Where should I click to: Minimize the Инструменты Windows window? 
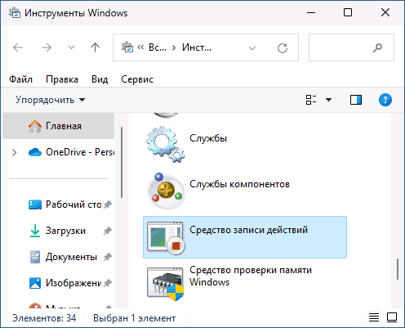click(x=311, y=13)
